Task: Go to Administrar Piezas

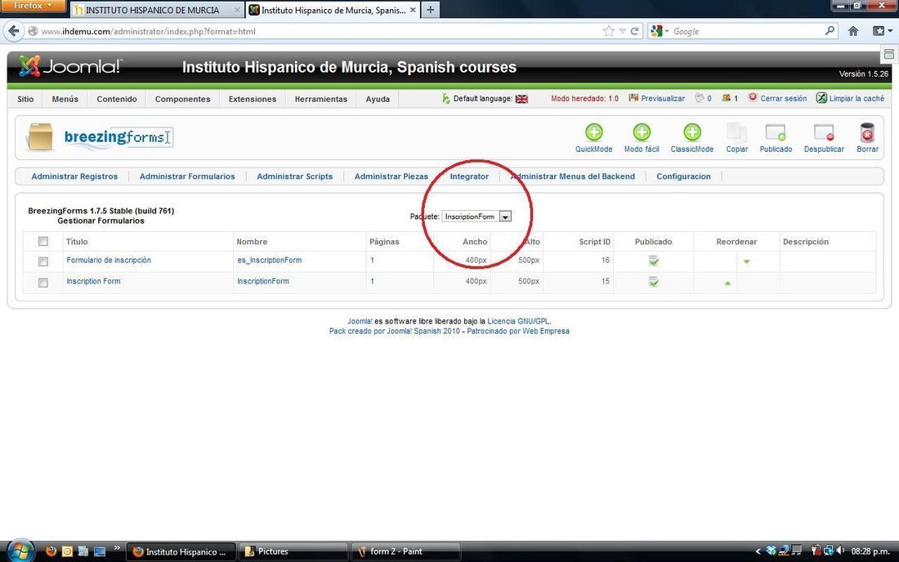Action: pyautogui.click(x=391, y=176)
